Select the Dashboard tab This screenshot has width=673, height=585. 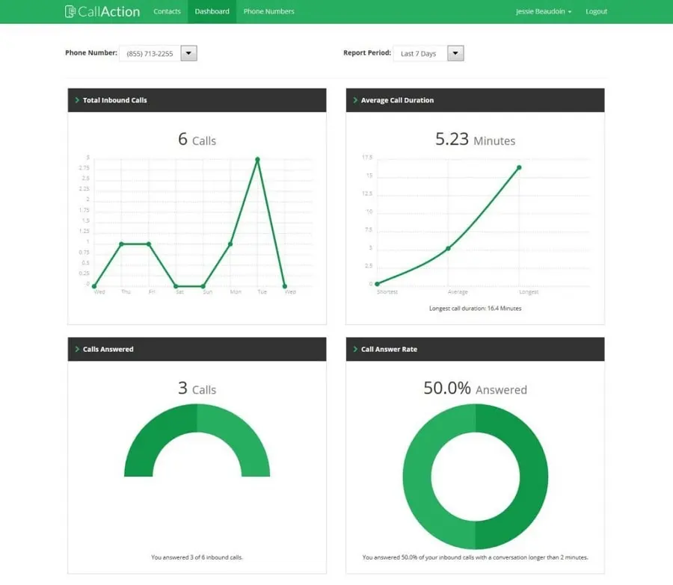[x=212, y=11]
